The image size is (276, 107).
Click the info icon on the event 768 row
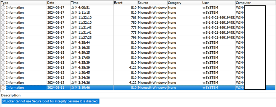[3, 18]
